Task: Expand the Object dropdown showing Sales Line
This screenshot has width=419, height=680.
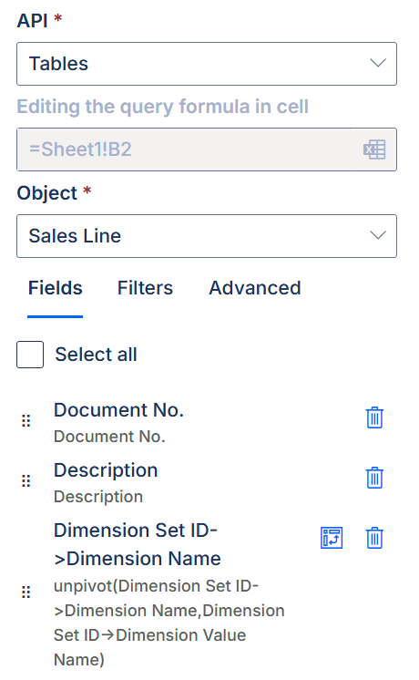Action: (x=207, y=236)
